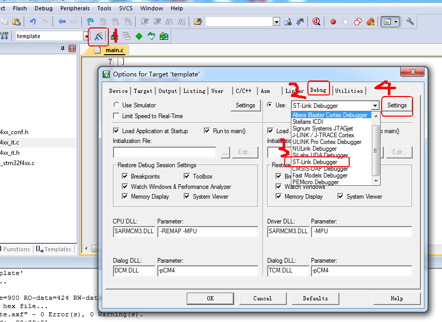Expand the template target dropdown
Viewport: 442px width, 322px height.
click(x=86, y=36)
